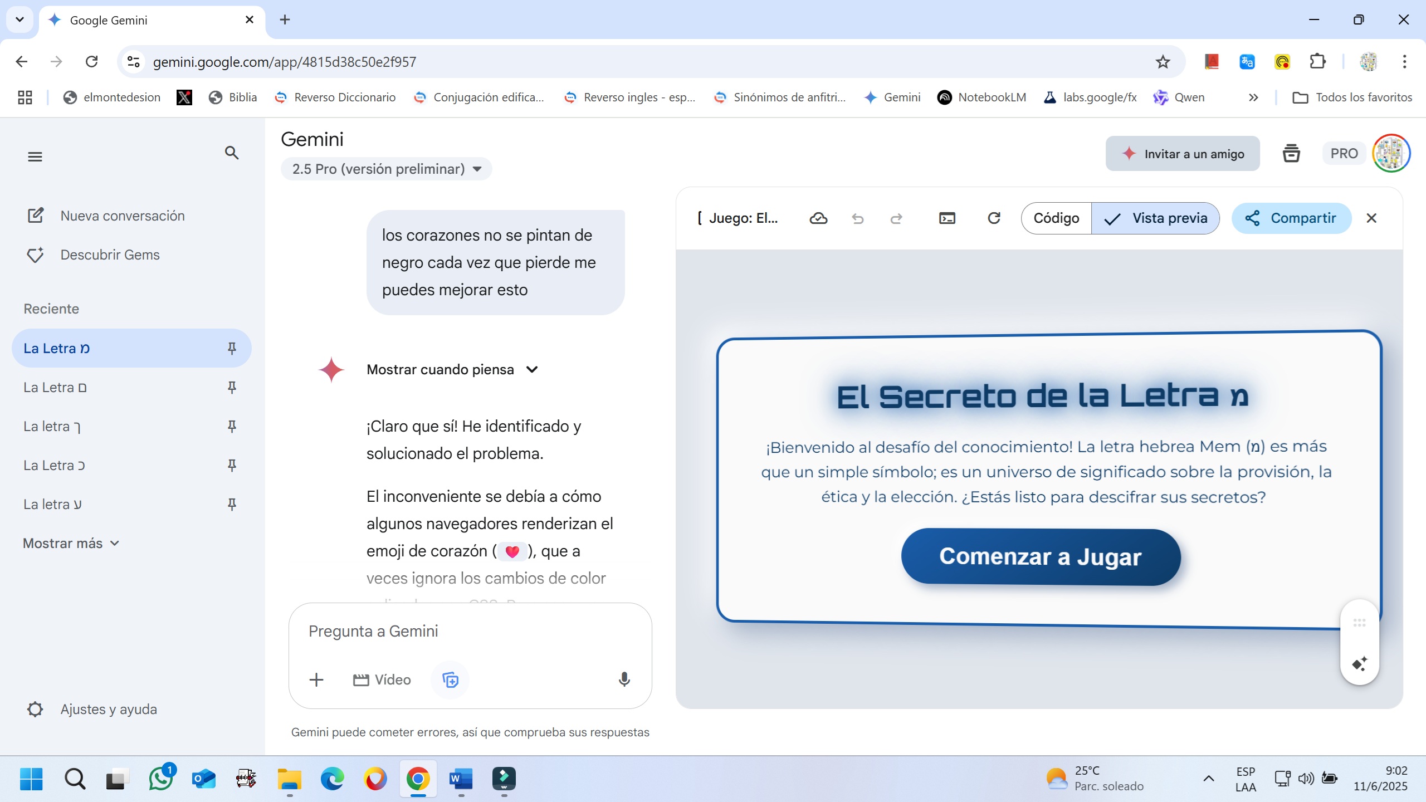Click the cloud saved status icon
1426x802 pixels.
[818, 218]
